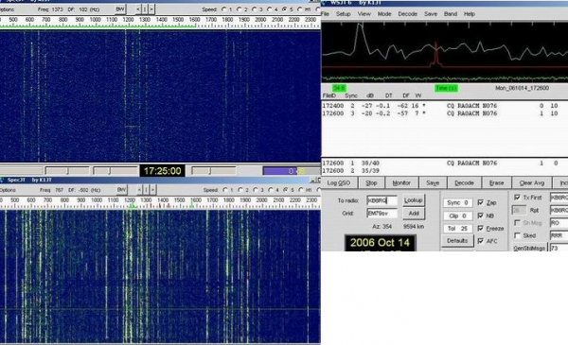Click the Mon_061014_172600 file name
The width and height of the screenshot is (568, 345).
(522, 88)
